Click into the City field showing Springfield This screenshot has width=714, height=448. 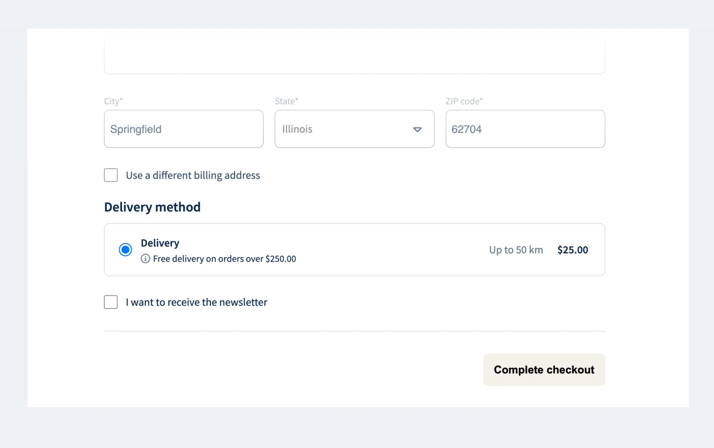183,129
